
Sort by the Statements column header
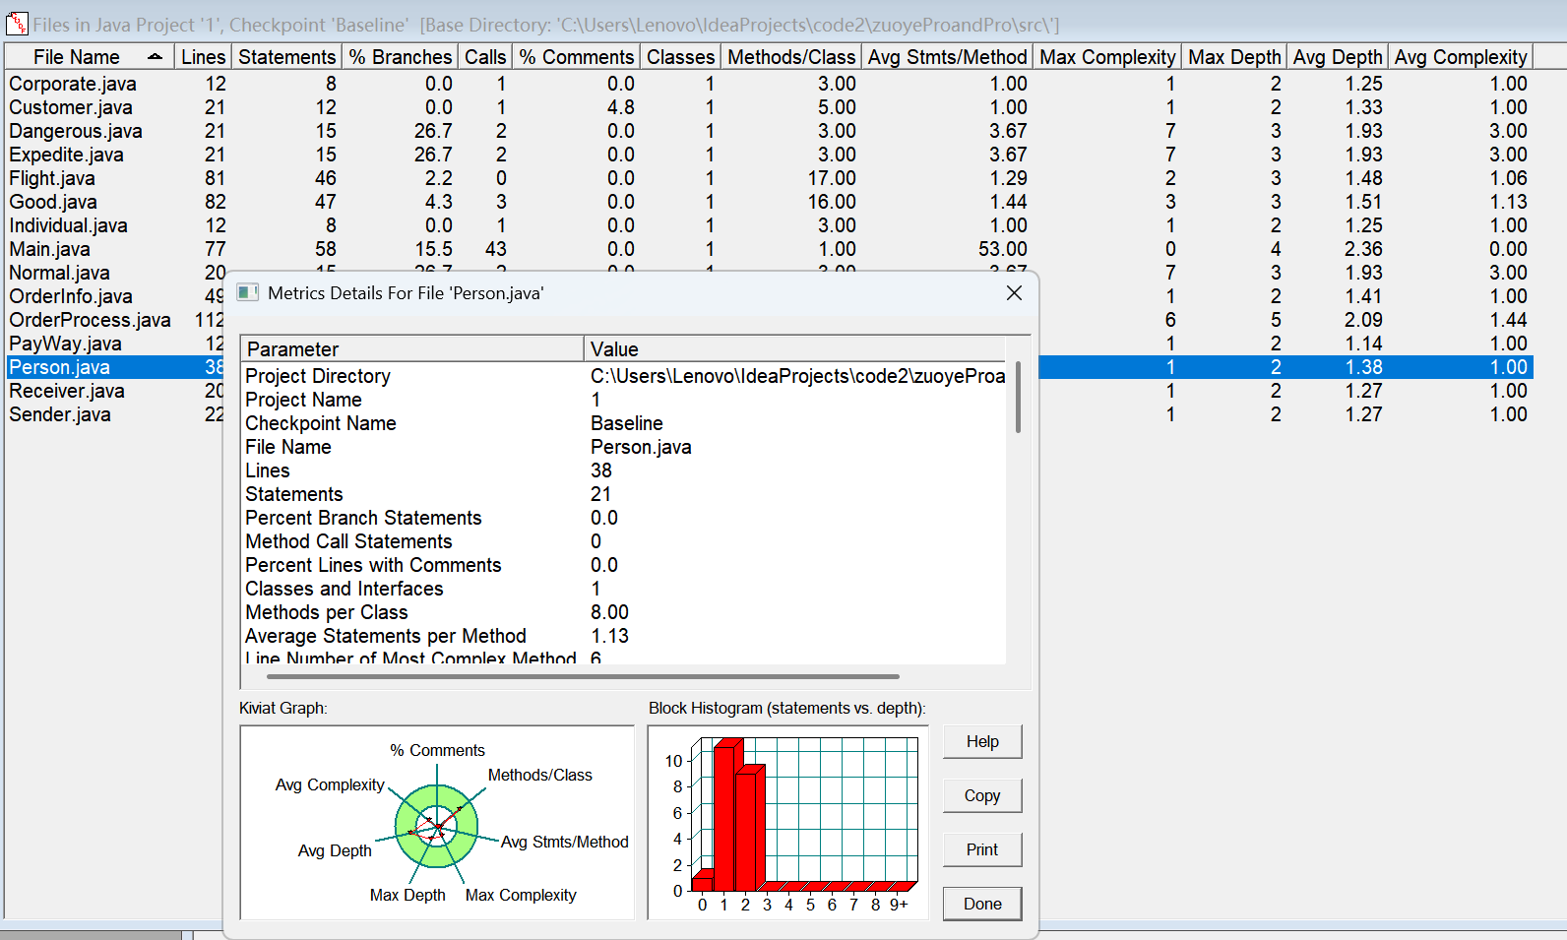click(287, 57)
